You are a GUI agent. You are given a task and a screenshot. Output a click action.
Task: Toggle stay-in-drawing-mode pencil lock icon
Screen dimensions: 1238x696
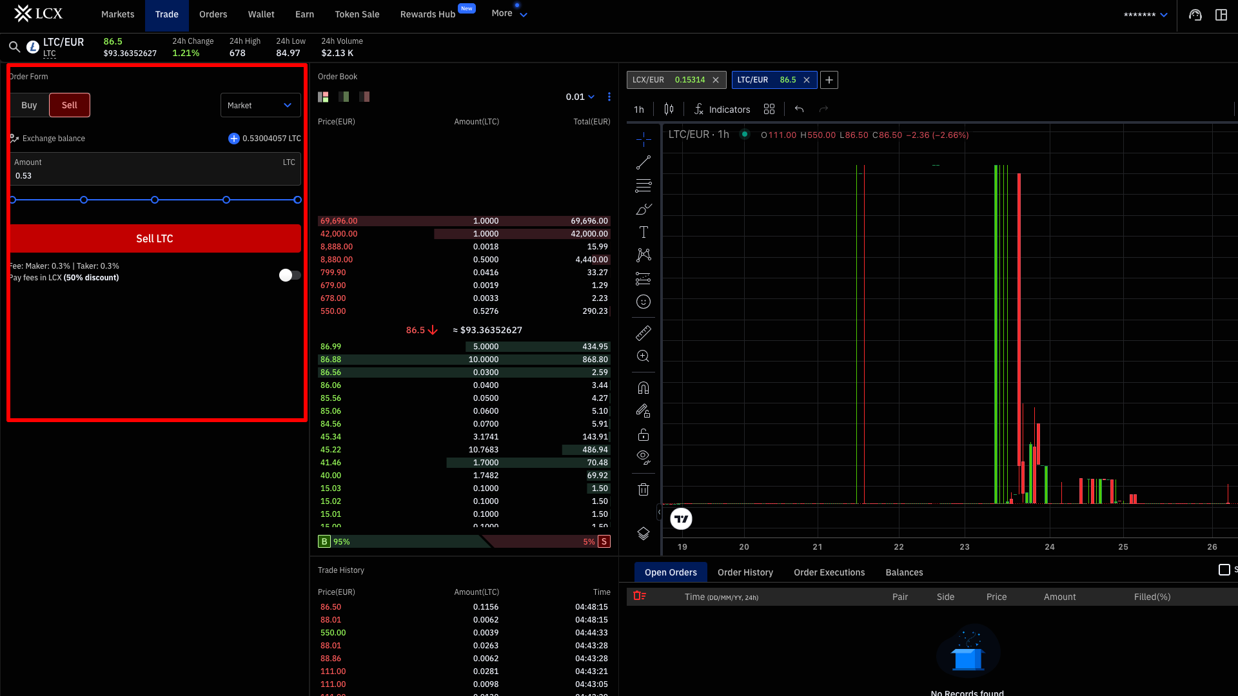(x=644, y=411)
